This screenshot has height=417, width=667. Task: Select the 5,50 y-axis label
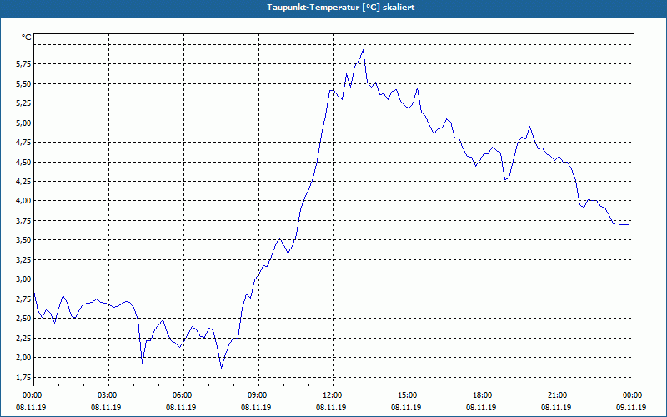point(24,84)
